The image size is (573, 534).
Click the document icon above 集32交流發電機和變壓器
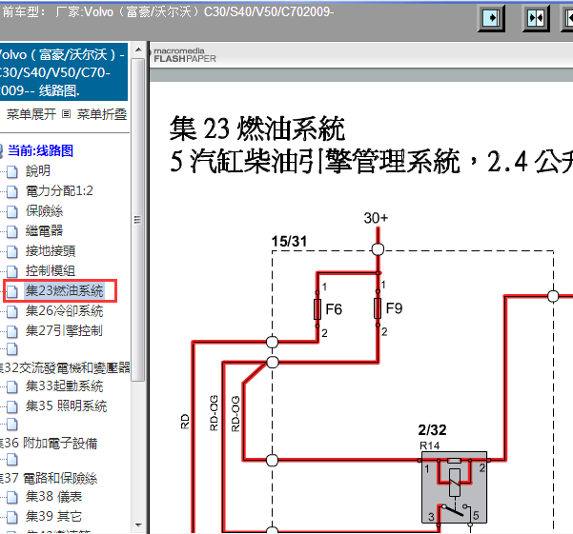[12, 349]
